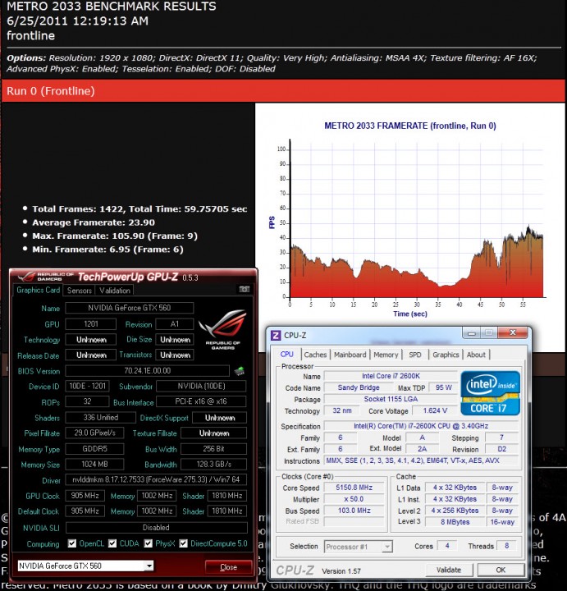This screenshot has height=591, width=567.
Task: Switch to the Sensors tab in GPU-Z
Action: pyautogui.click(x=80, y=291)
